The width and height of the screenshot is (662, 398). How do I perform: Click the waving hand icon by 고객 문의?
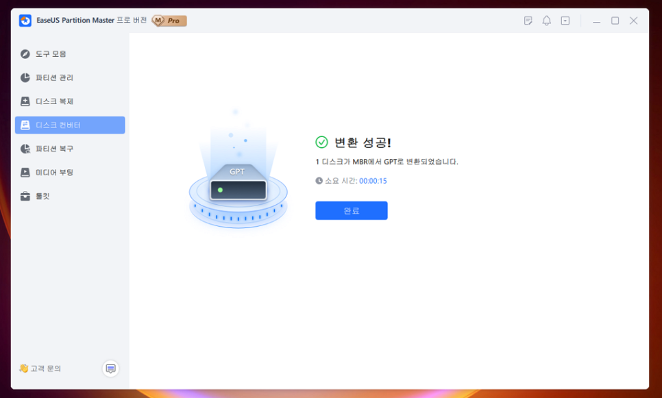pos(23,369)
